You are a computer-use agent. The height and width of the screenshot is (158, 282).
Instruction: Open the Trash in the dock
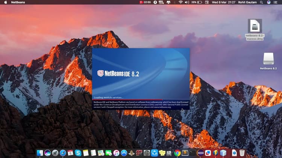coord(242,153)
